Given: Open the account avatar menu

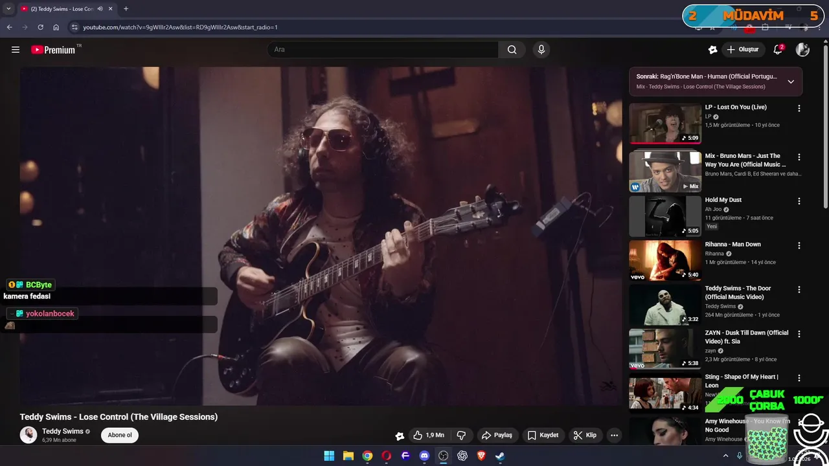Looking at the screenshot, I should (x=802, y=50).
